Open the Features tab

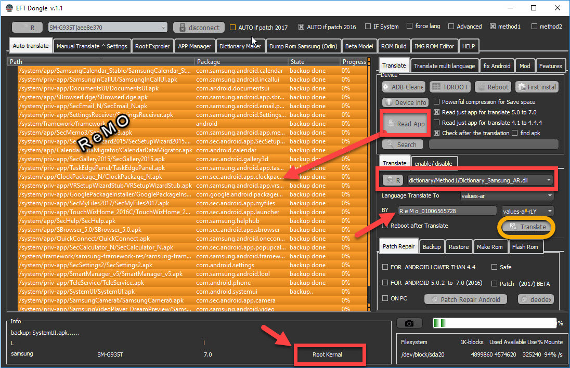tap(550, 66)
